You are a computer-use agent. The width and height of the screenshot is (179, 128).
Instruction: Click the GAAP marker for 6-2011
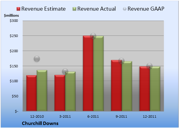click(93, 36)
